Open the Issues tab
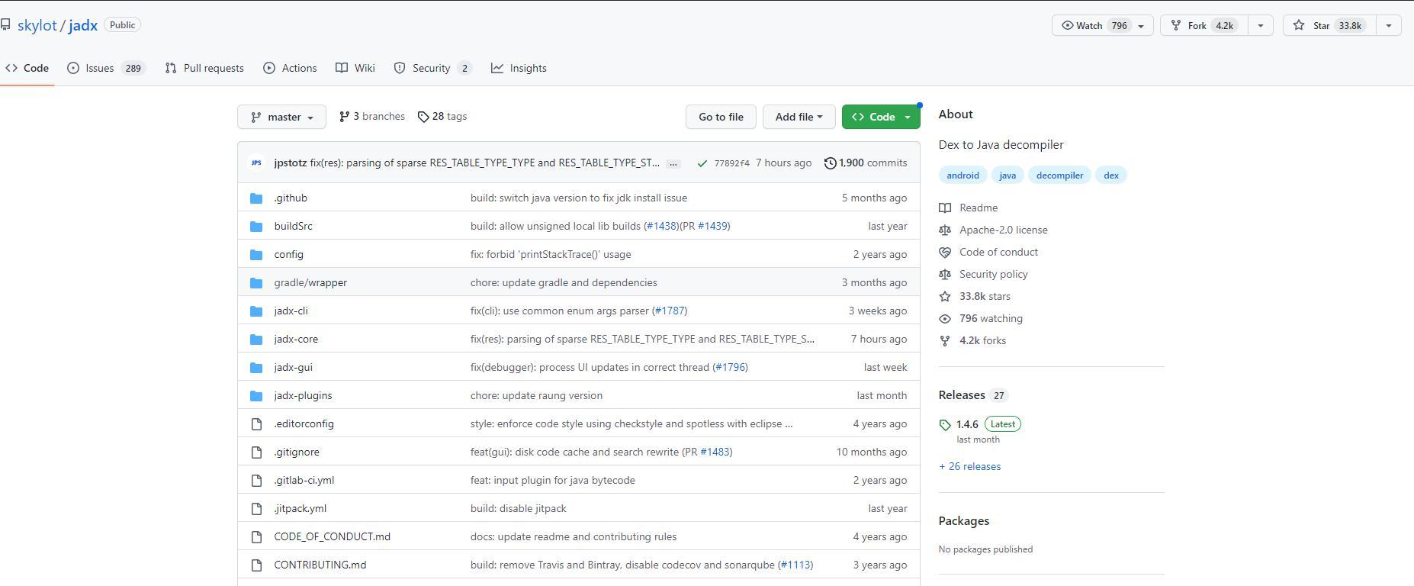Viewport: 1414px width, 586px height. 106,68
